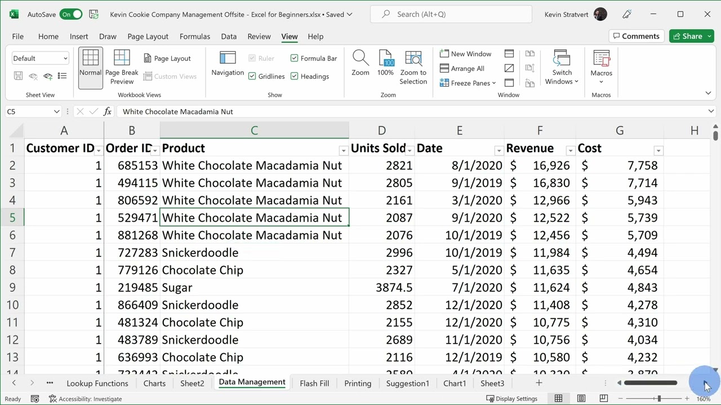The width and height of the screenshot is (721, 405).
Task: Add a new worksheet
Action: [538, 383]
